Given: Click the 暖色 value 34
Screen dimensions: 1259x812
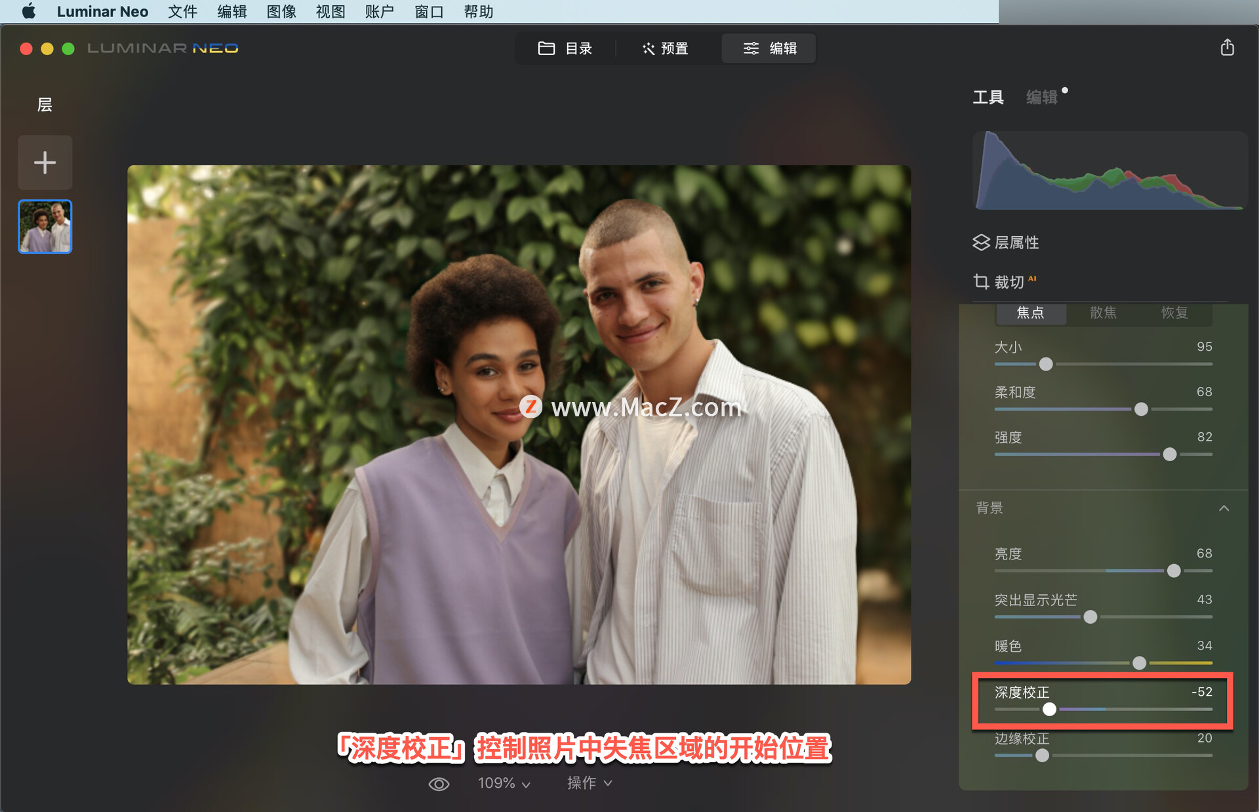Looking at the screenshot, I should (x=1204, y=645).
